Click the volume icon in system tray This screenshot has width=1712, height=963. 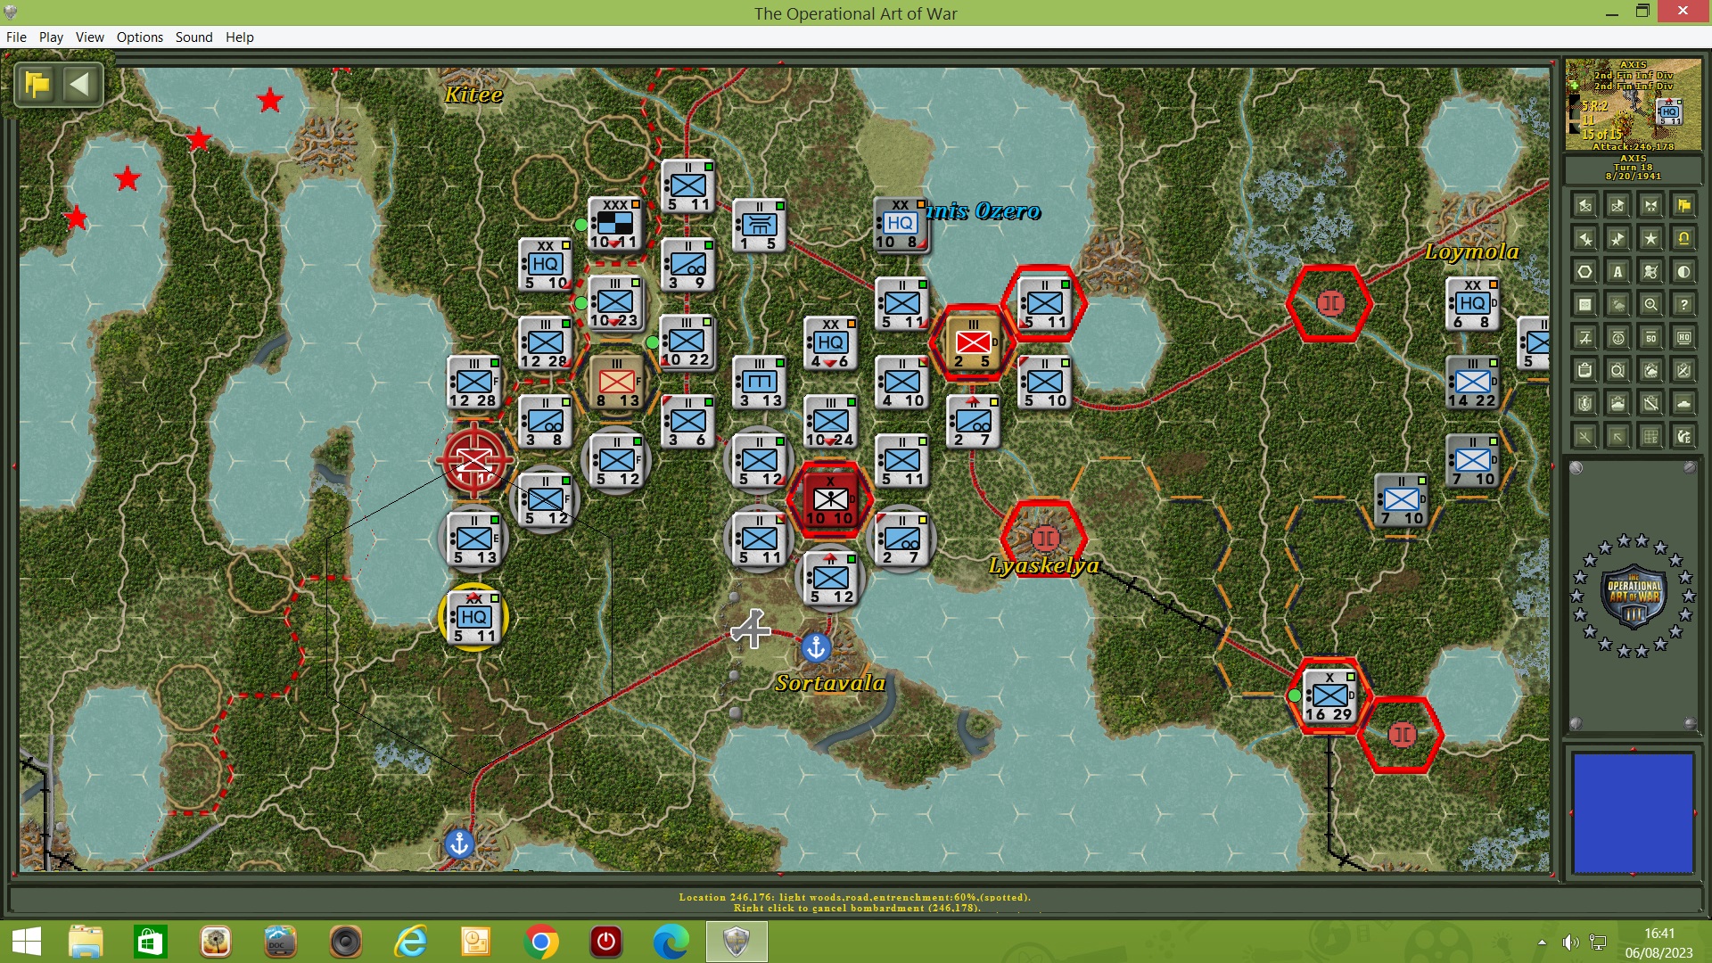coord(1570,942)
